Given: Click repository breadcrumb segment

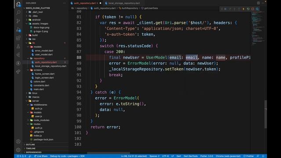Looking at the screenshot, I should [x=82, y=8].
